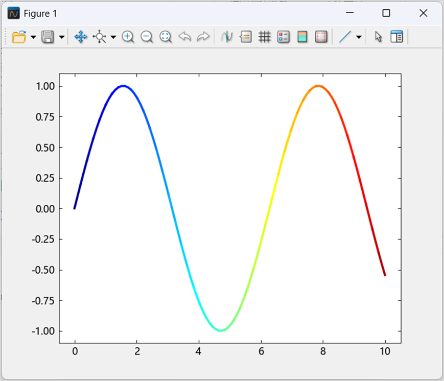Click the y-axis tick label 1.00
This screenshot has height=381, width=444.
click(x=45, y=86)
